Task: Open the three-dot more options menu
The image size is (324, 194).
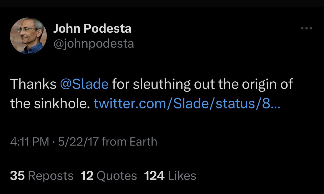Action: click(x=307, y=28)
